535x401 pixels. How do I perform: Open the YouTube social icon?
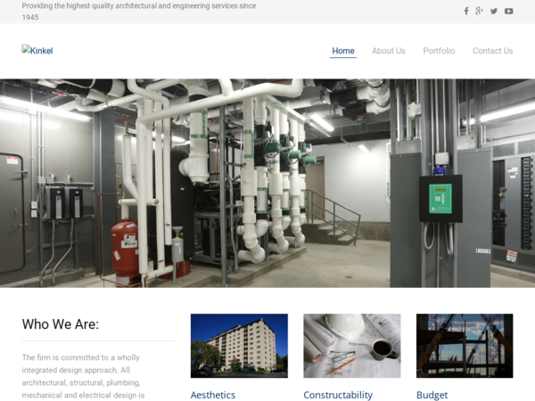pyautogui.click(x=509, y=12)
